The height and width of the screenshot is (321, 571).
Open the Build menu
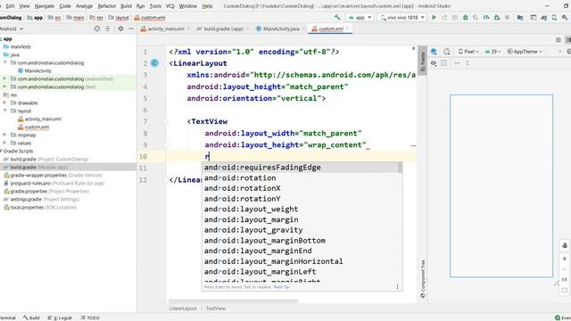(x=126, y=6)
